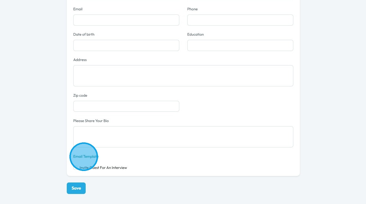Click the Email input field

126,20
